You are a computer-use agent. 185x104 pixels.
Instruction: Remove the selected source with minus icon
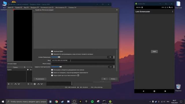(32, 84)
